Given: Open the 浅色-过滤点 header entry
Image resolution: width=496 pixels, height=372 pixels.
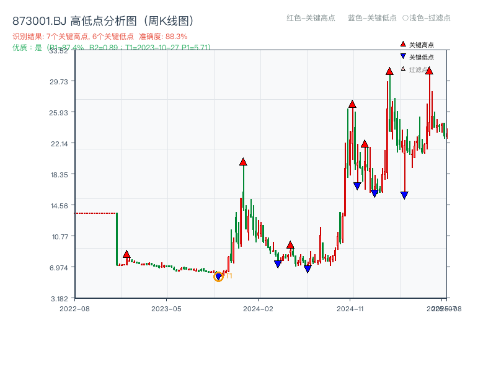Looking at the screenshot, I should point(427,18).
